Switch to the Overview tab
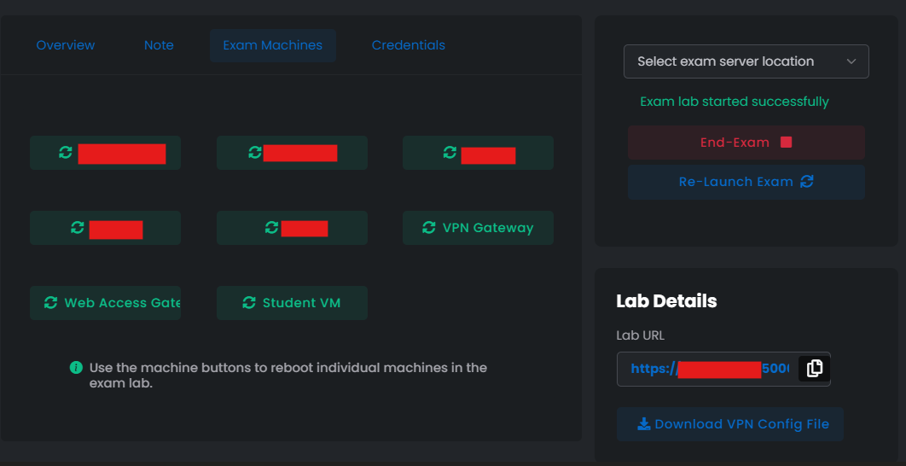906x466 pixels. 66,45
